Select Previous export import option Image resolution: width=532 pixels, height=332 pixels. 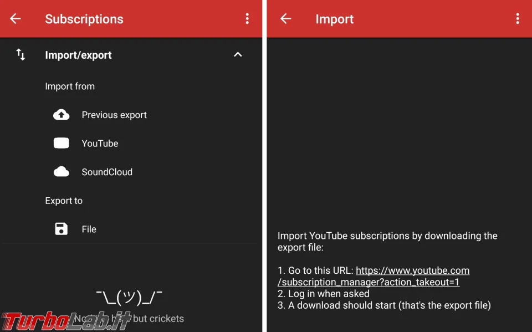click(x=114, y=115)
